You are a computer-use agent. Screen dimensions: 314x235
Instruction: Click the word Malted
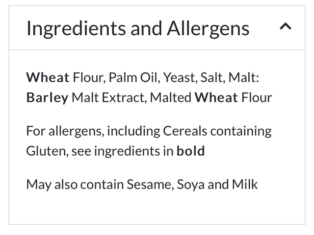[171, 97]
